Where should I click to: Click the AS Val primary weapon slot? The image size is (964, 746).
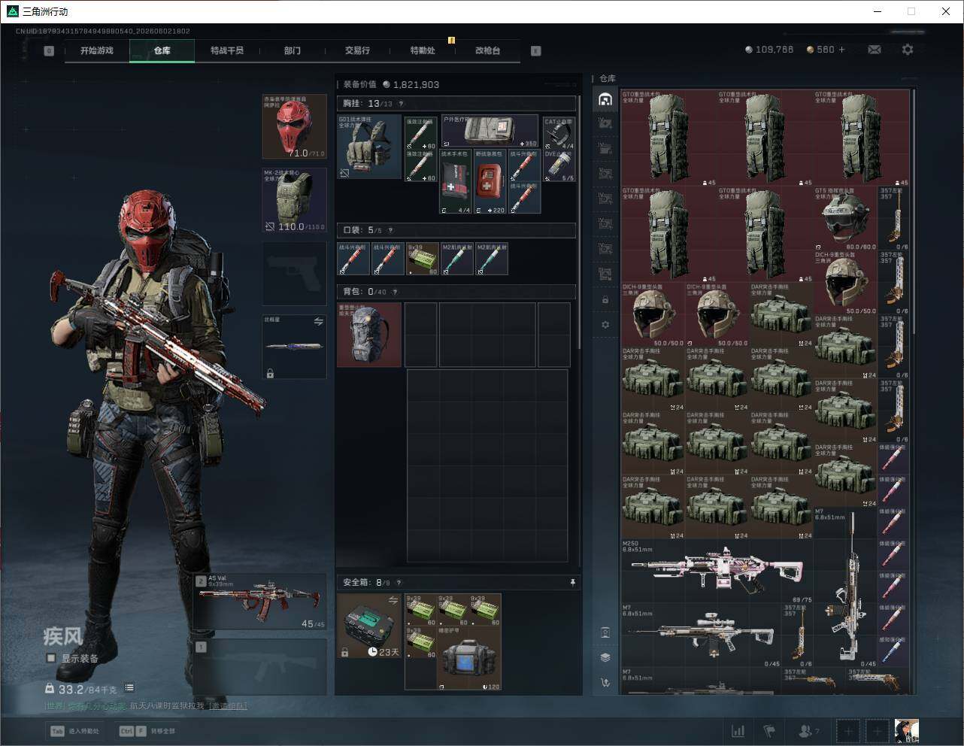(260, 602)
